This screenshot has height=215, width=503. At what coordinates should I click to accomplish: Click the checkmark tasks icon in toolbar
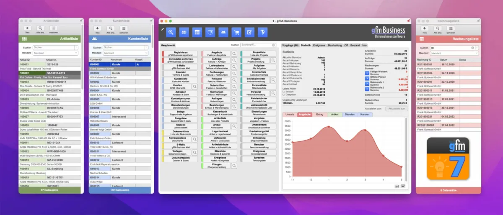249,32
